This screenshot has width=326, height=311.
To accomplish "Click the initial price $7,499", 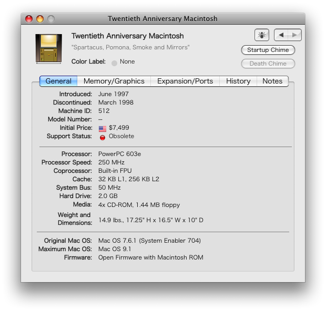I will pyautogui.click(x=119, y=128).
